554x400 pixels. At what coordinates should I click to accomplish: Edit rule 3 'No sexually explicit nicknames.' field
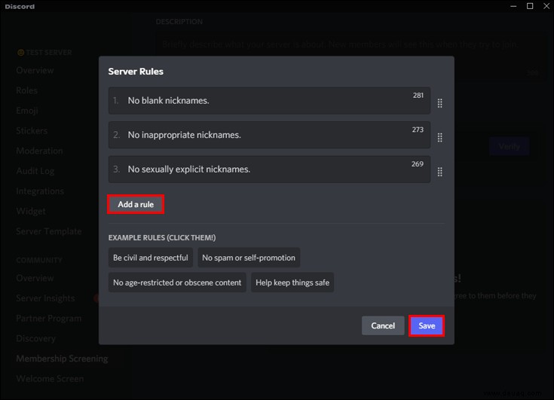pos(269,169)
